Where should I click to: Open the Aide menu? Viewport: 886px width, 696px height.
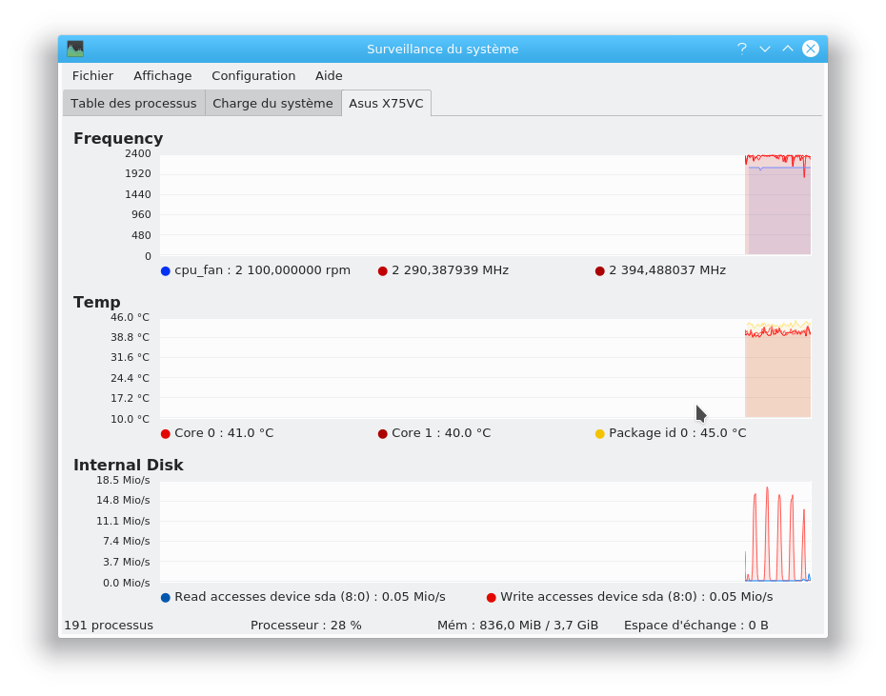329,76
